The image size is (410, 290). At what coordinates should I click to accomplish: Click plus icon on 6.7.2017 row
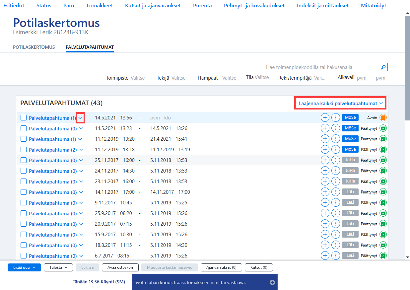coord(325,255)
